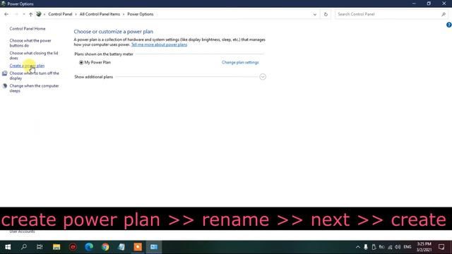The width and height of the screenshot is (452, 254).
Task: Refresh the Power Options page
Action: 326,14
